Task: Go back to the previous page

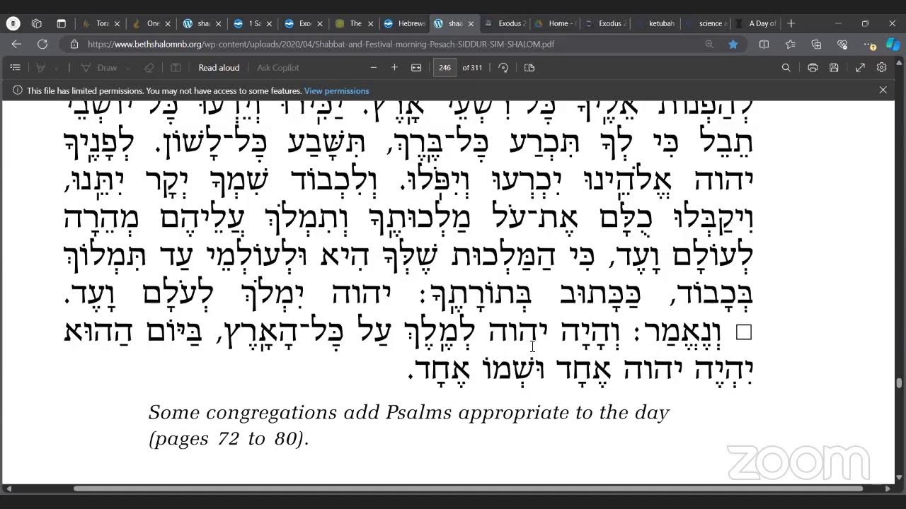Action: pyautogui.click(x=17, y=44)
